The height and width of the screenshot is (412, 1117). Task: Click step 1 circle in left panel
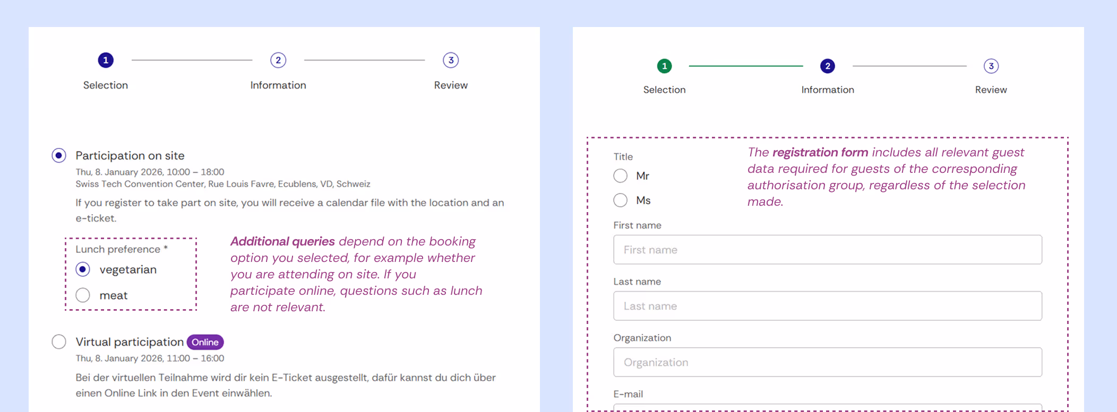click(106, 60)
